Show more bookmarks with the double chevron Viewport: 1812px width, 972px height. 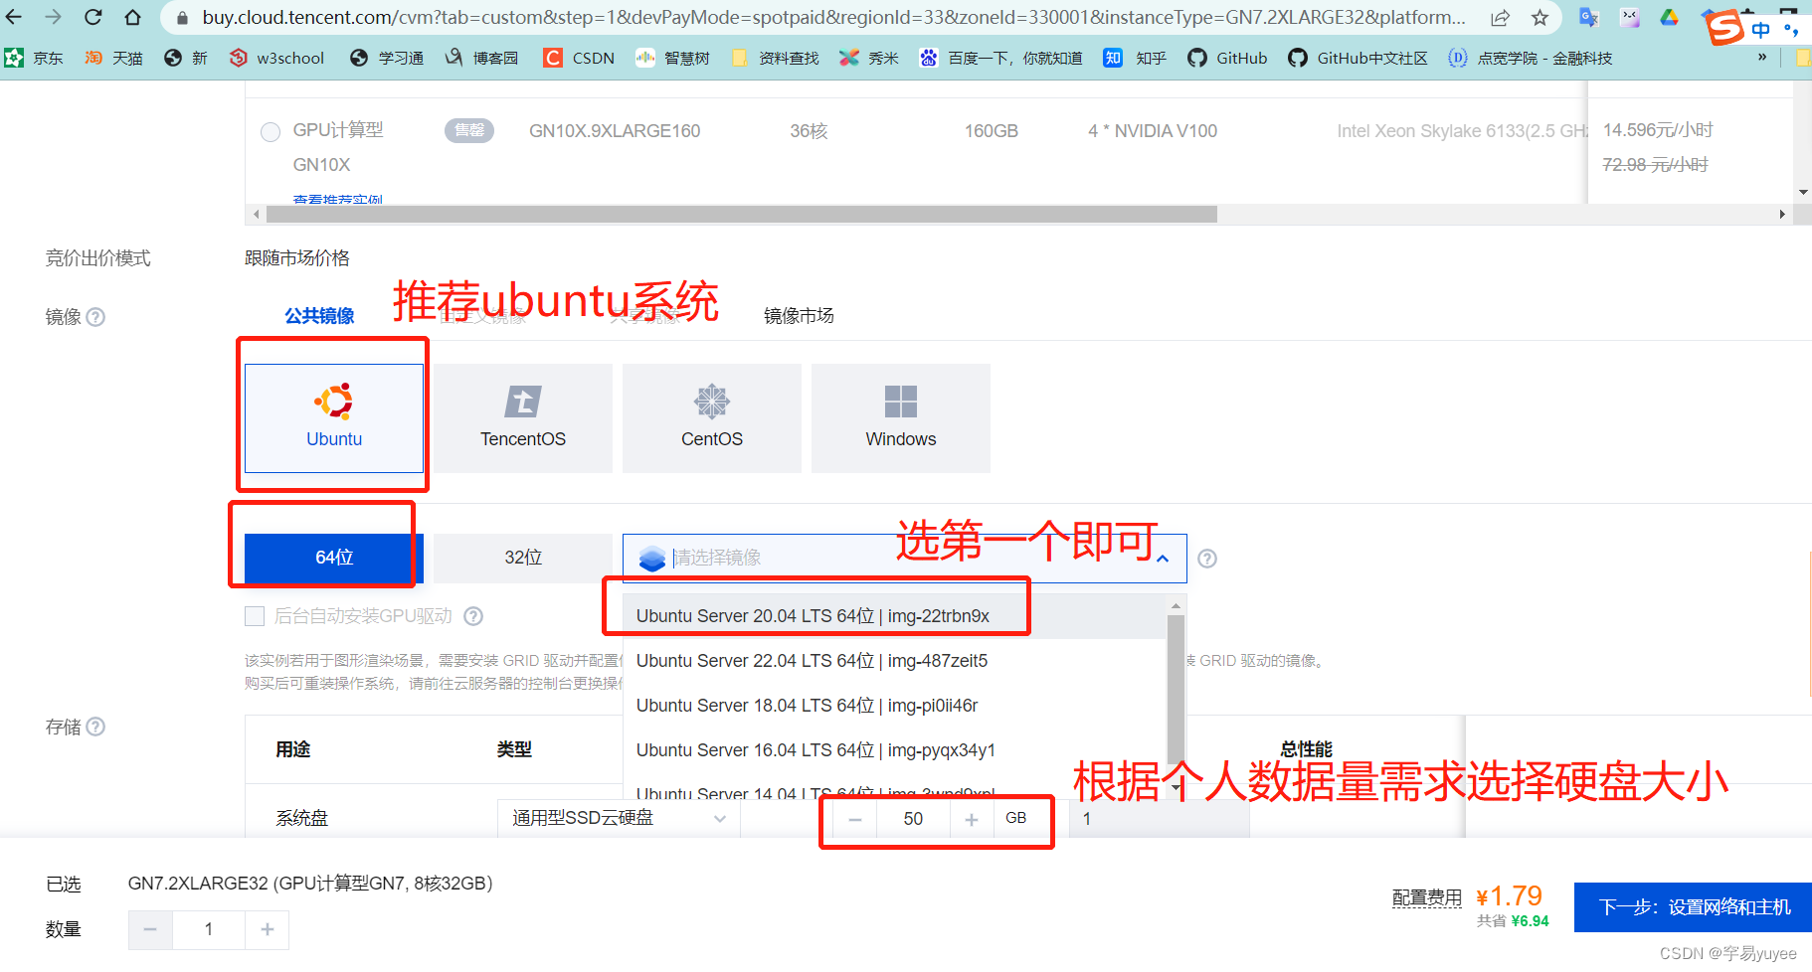point(1762,58)
